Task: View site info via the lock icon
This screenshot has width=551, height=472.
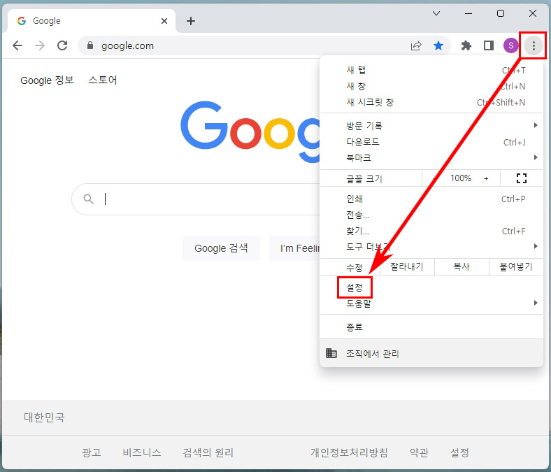Action: [90, 45]
